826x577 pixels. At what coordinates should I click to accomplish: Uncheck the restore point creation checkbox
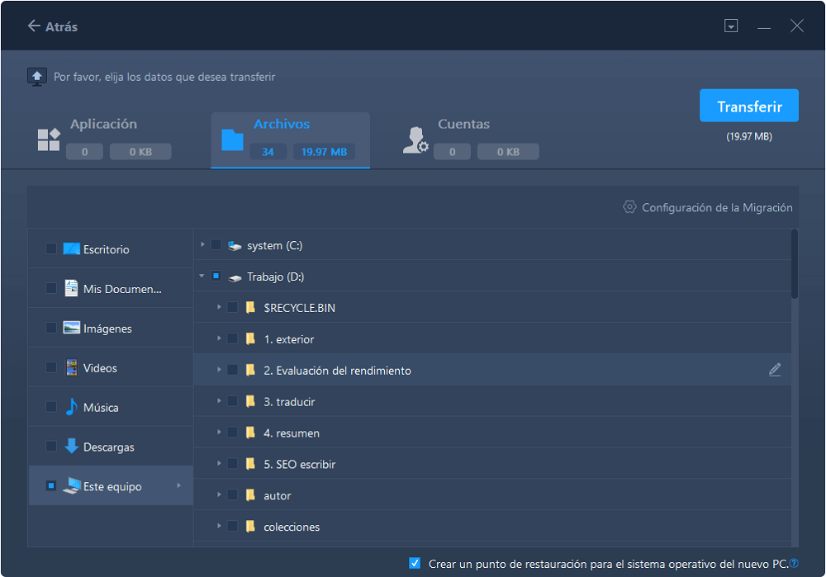pyautogui.click(x=415, y=563)
